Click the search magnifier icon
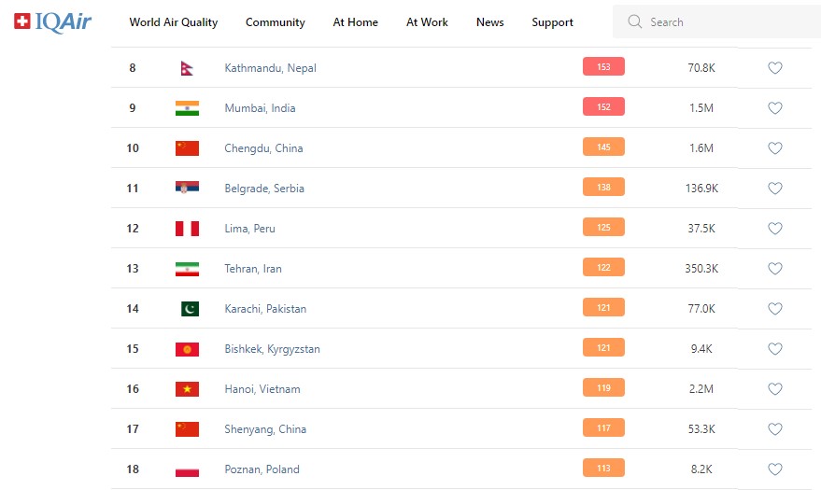This screenshot has width=821, height=490. pyautogui.click(x=635, y=21)
